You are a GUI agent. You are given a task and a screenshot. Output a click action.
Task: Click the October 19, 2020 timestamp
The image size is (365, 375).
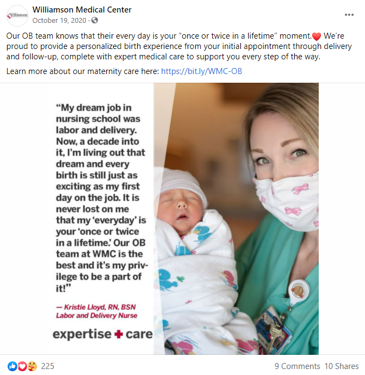click(x=59, y=21)
